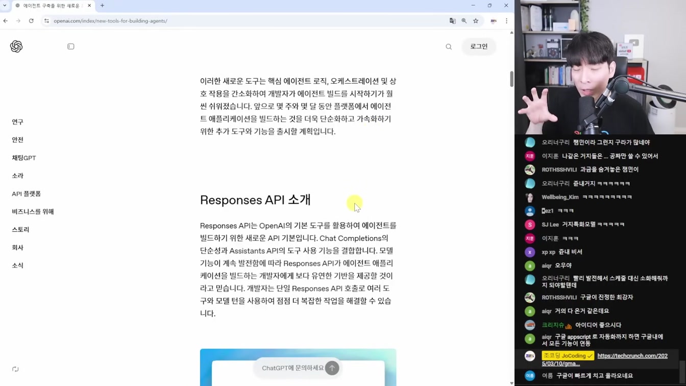Image resolution: width=686 pixels, height=386 pixels.
Task: Click 이지훈 avatar next to 나같은 거지들은 message
Action: [x=530, y=156]
